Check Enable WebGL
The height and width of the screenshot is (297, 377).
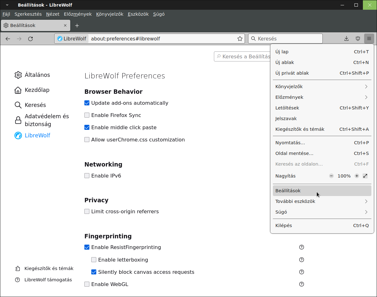click(87, 284)
